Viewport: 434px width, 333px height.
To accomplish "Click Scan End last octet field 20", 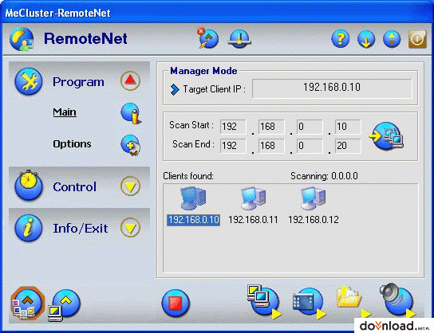I will [x=348, y=146].
